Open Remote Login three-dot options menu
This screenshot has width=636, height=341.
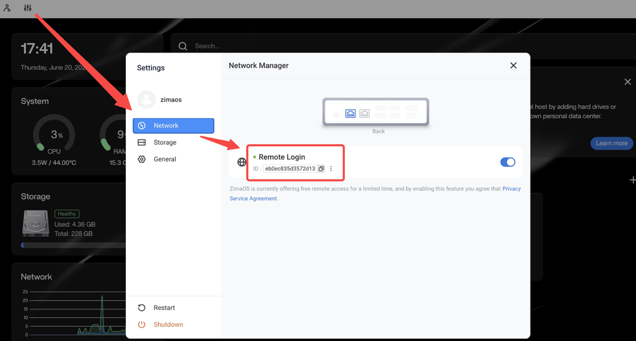331,169
